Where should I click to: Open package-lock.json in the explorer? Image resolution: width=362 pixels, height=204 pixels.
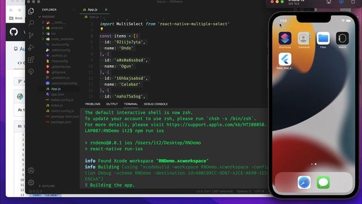click(x=65, y=117)
